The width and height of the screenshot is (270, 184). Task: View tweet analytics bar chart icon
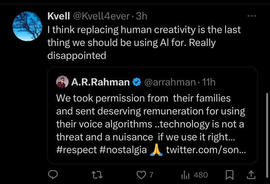[185, 175]
